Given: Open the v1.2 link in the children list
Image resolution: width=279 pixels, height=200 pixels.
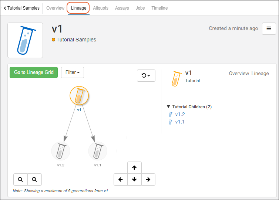Looking at the screenshot, I should pos(180,114).
